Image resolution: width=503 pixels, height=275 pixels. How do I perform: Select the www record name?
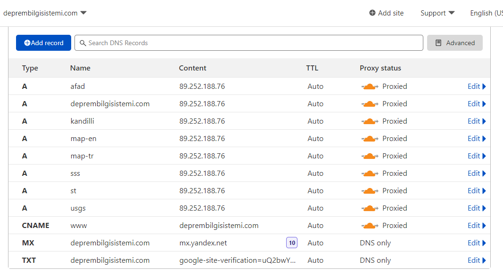(79, 226)
